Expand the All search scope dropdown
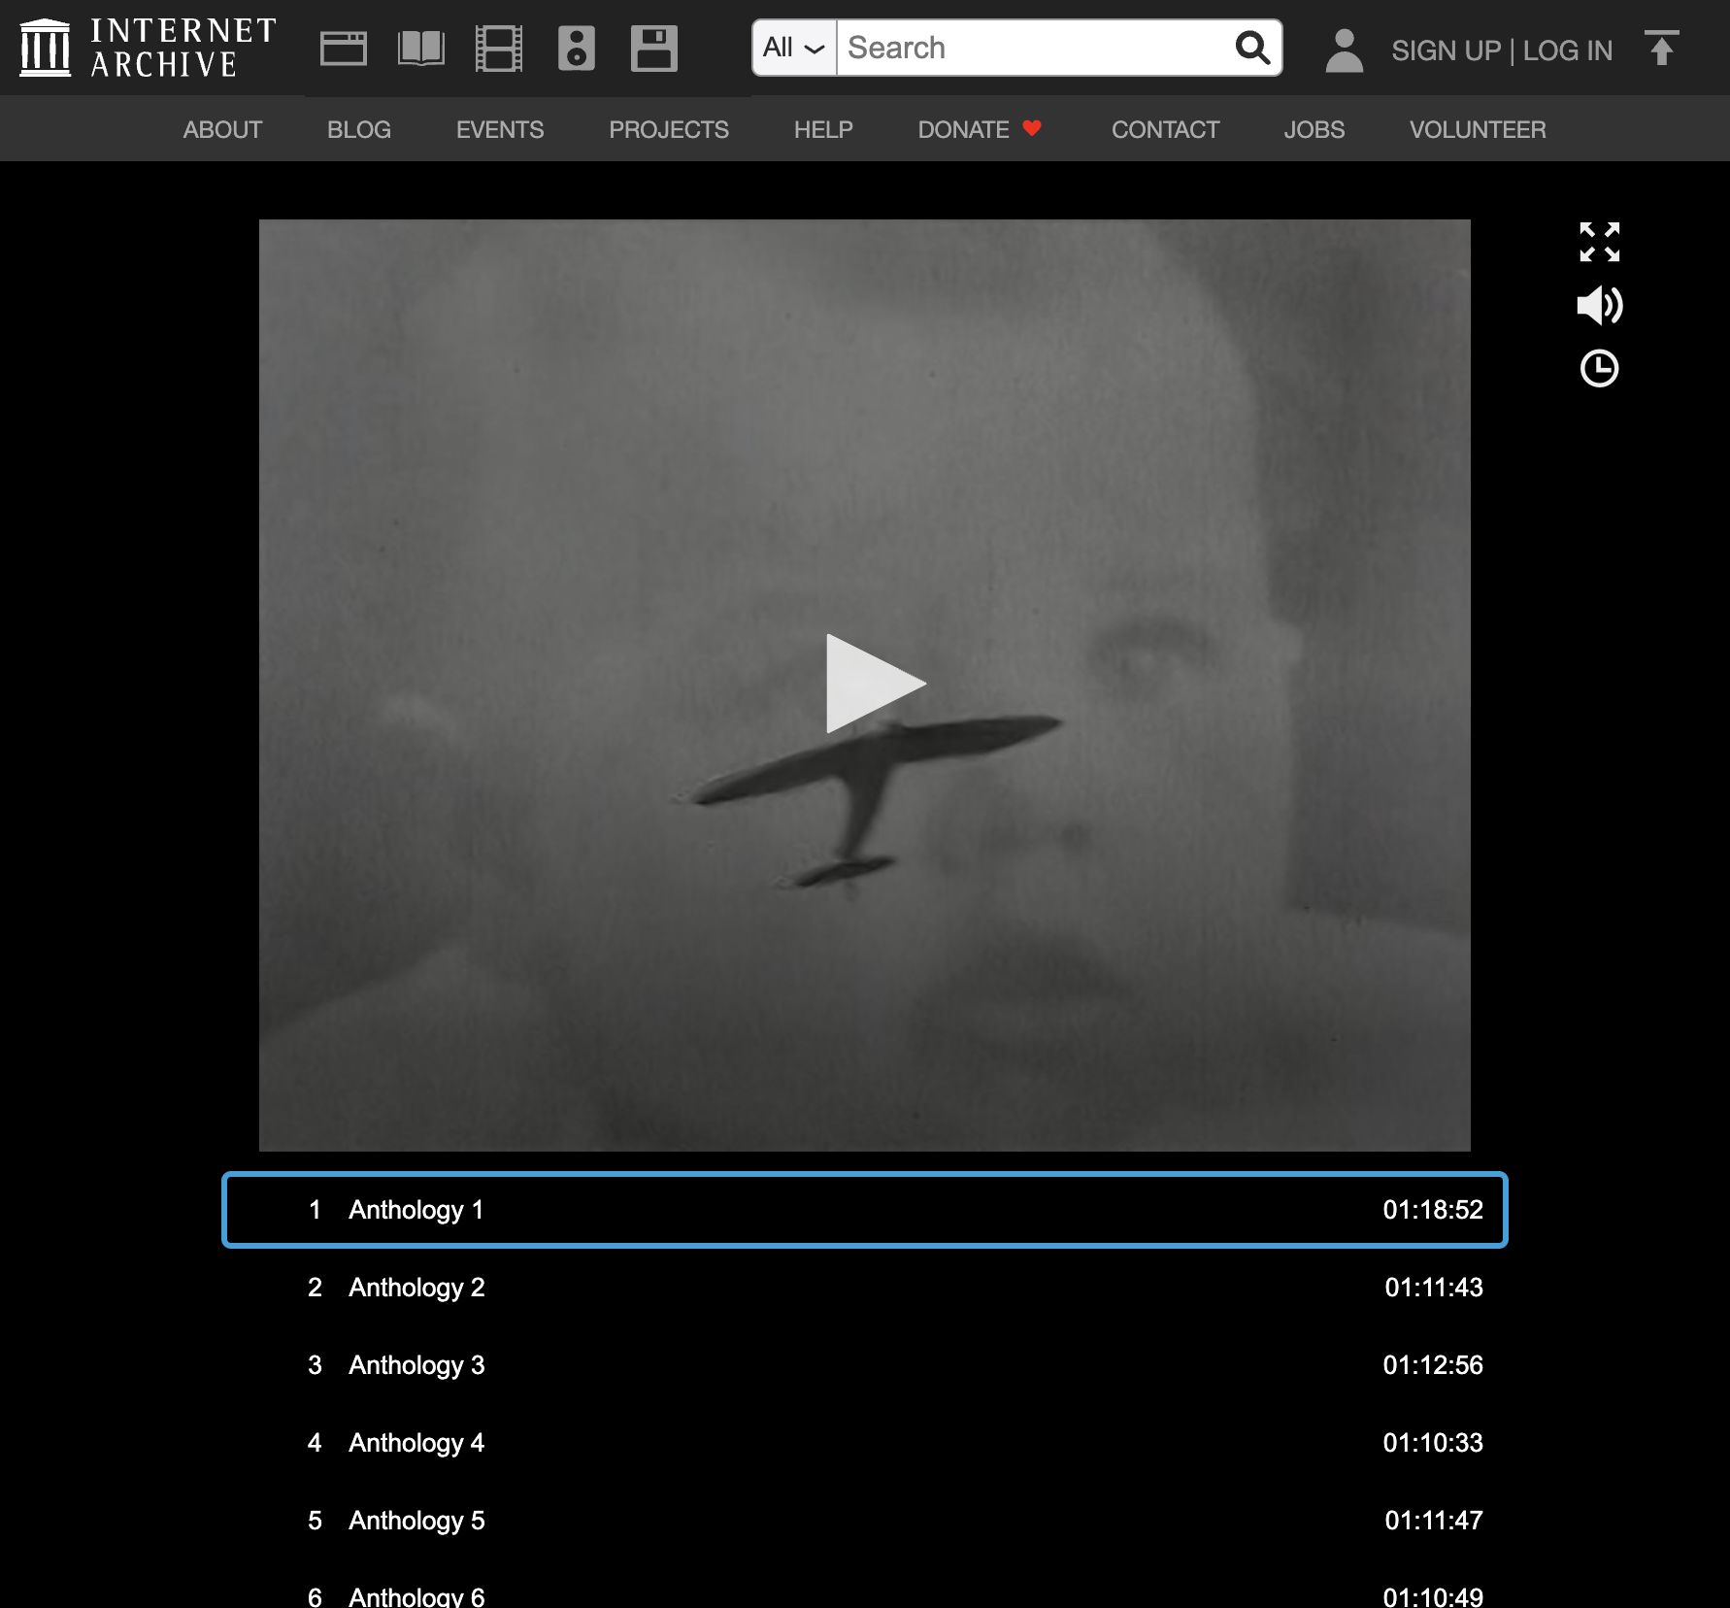The height and width of the screenshot is (1608, 1730). point(794,48)
